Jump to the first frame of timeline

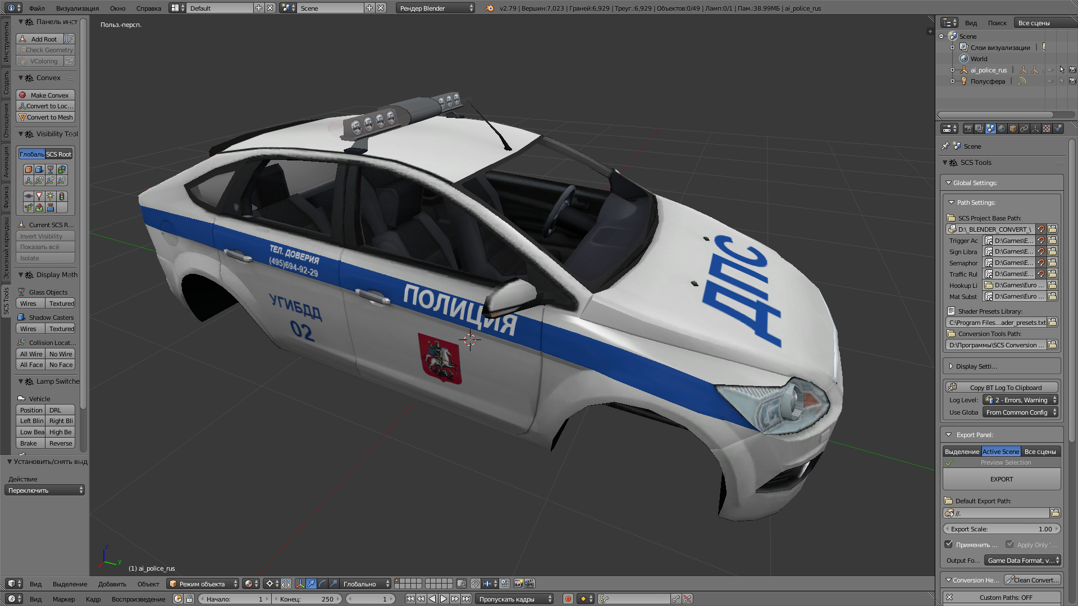click(410, 599)
